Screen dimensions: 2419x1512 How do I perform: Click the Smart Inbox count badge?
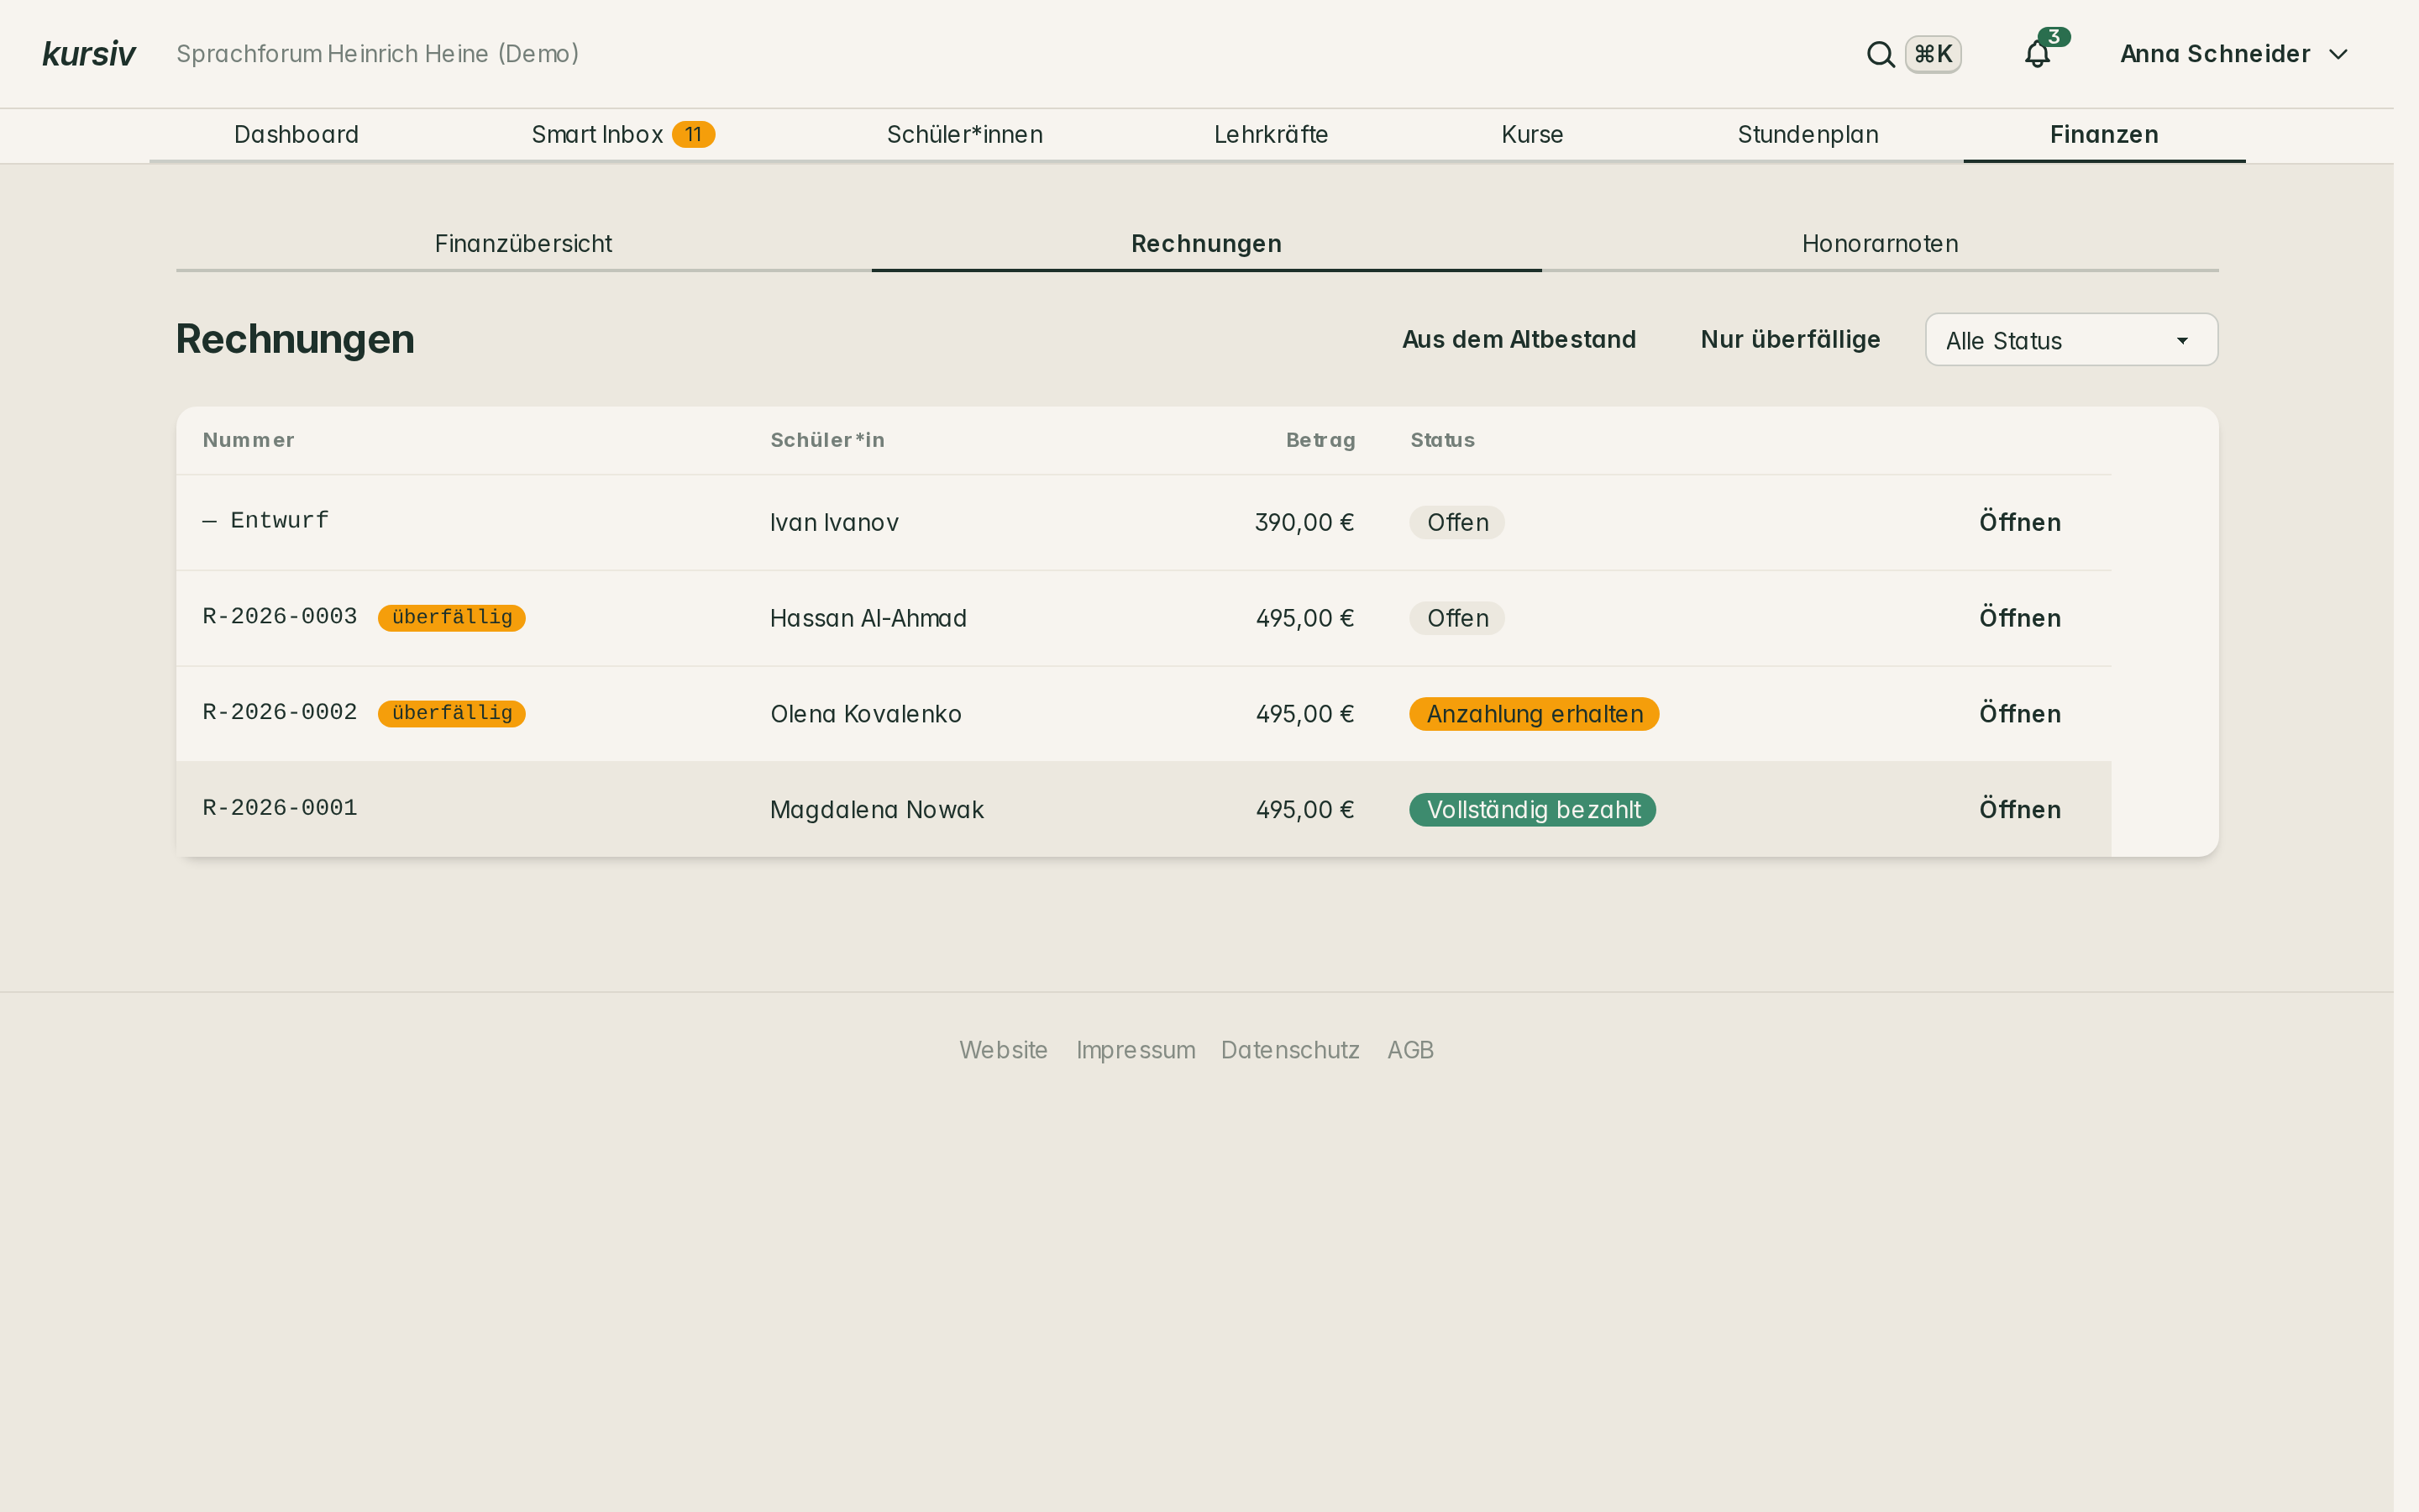click(x=693, y=134)
